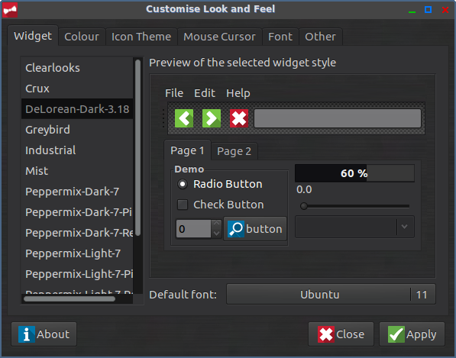Image resolution: width=456 pixels, height=358 pixels.
Task: Click the application logo in title bar
Action: (10, 10)
